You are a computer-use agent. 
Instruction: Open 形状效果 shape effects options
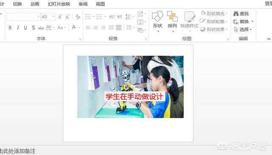pyautogui.click(x=214, y=29)
